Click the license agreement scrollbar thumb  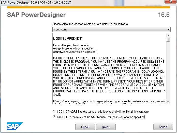click(x=168, y=40)
